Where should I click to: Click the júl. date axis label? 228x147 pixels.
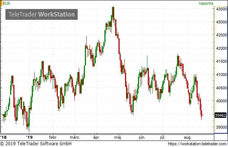coord(163,137)
